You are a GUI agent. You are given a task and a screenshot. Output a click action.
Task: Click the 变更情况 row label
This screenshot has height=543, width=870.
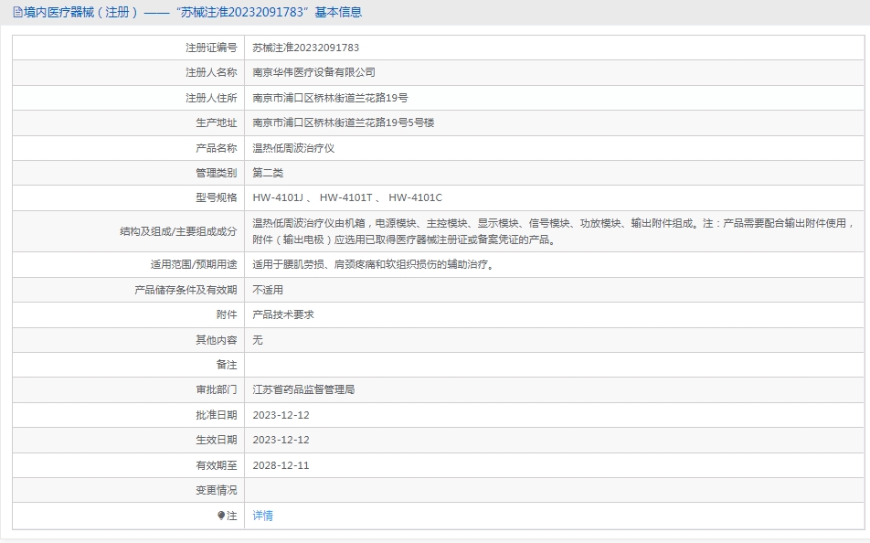coord(217,490)
